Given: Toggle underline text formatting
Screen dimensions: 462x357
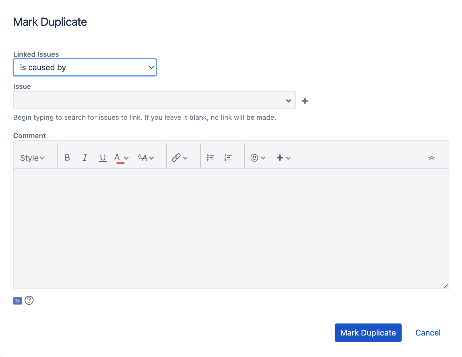Looking at the screenshot, I should point(103,158).
